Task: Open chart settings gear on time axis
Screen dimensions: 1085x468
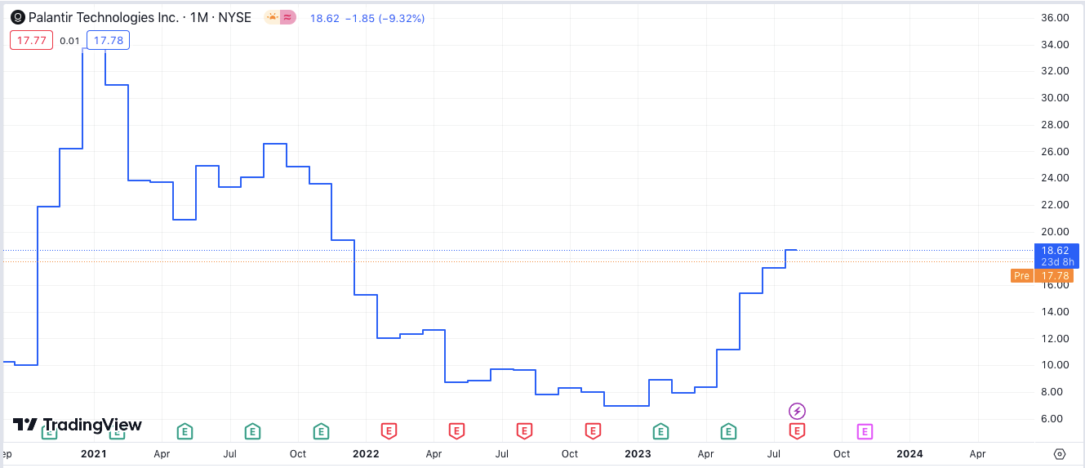Action: (1060, 454)
